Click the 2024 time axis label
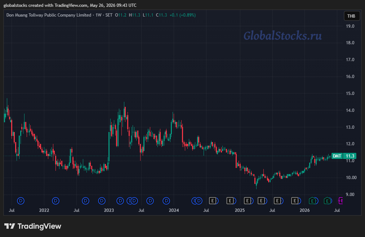 (x=174, y=210)
